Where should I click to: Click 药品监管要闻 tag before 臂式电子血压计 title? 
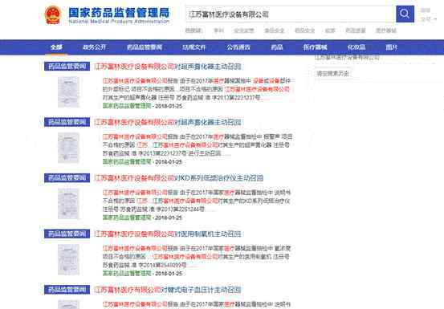[x=67, y=290]
